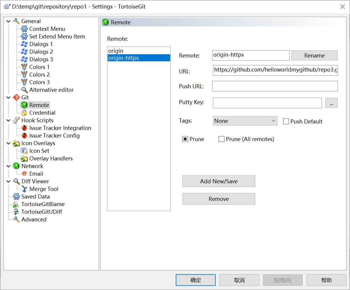Toggle the Push Default checkbox
The height and width of the screenshot is (290, 350).
click(286, 121)
